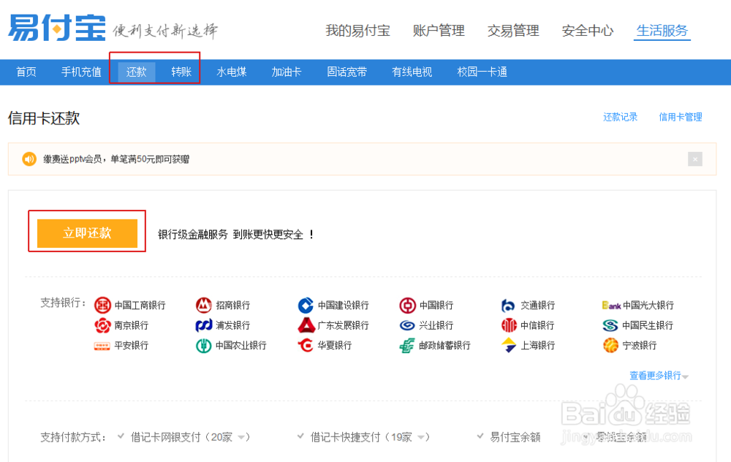Viewport: 731px width, 462px height.
Task: Open 账户管理 top menu
Action: [x=439, y=31]
